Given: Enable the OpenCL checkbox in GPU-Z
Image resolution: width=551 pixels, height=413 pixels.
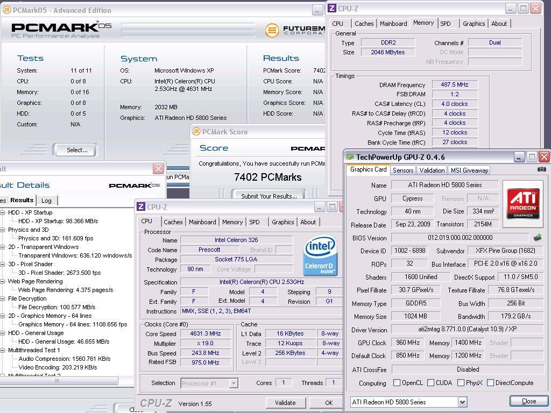Looking at the screenshot, I should pyautogui.click(x=397, y=382).
